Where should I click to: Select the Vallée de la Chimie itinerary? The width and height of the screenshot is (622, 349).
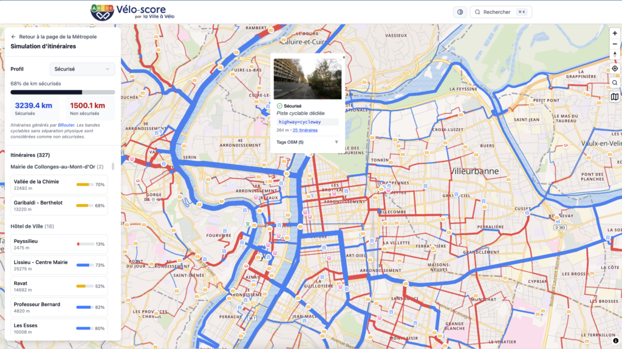point(59,185)
